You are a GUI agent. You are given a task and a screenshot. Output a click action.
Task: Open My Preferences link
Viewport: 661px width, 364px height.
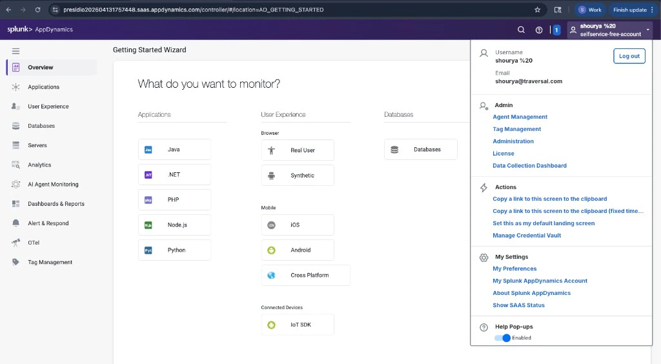click(514, 268)
